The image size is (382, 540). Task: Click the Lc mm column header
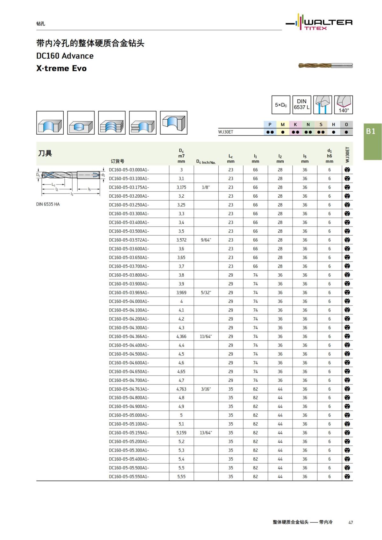231,158
